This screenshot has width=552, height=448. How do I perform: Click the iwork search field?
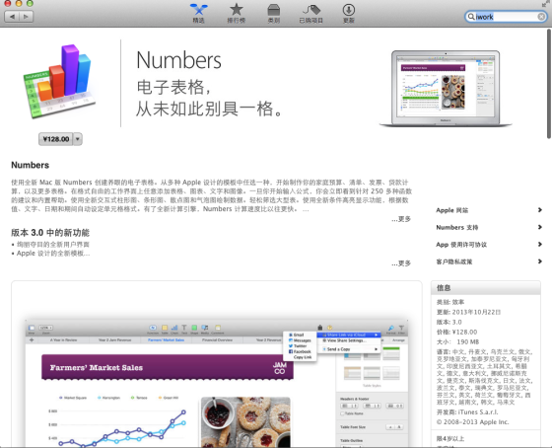pyautogui.click(x=506, y=17)
